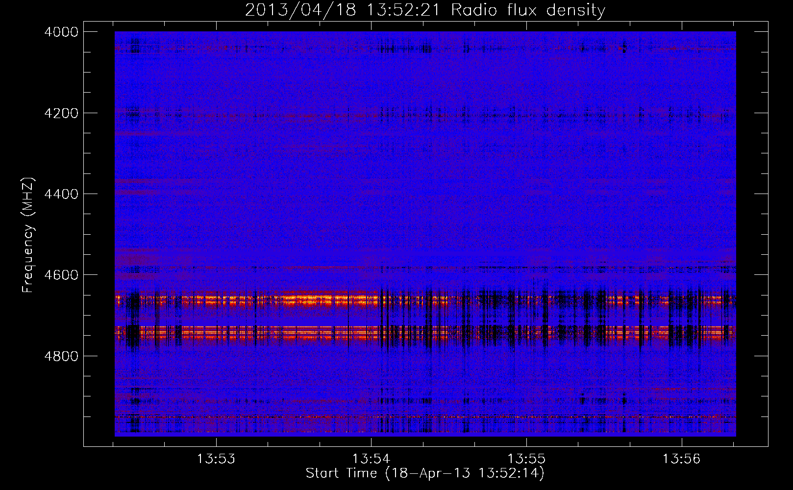Image resolution: width=793 pixels, height=490 pixels.
Task: Click the "Frequency (MHZ)" axis label
Action: coord(28,235)
